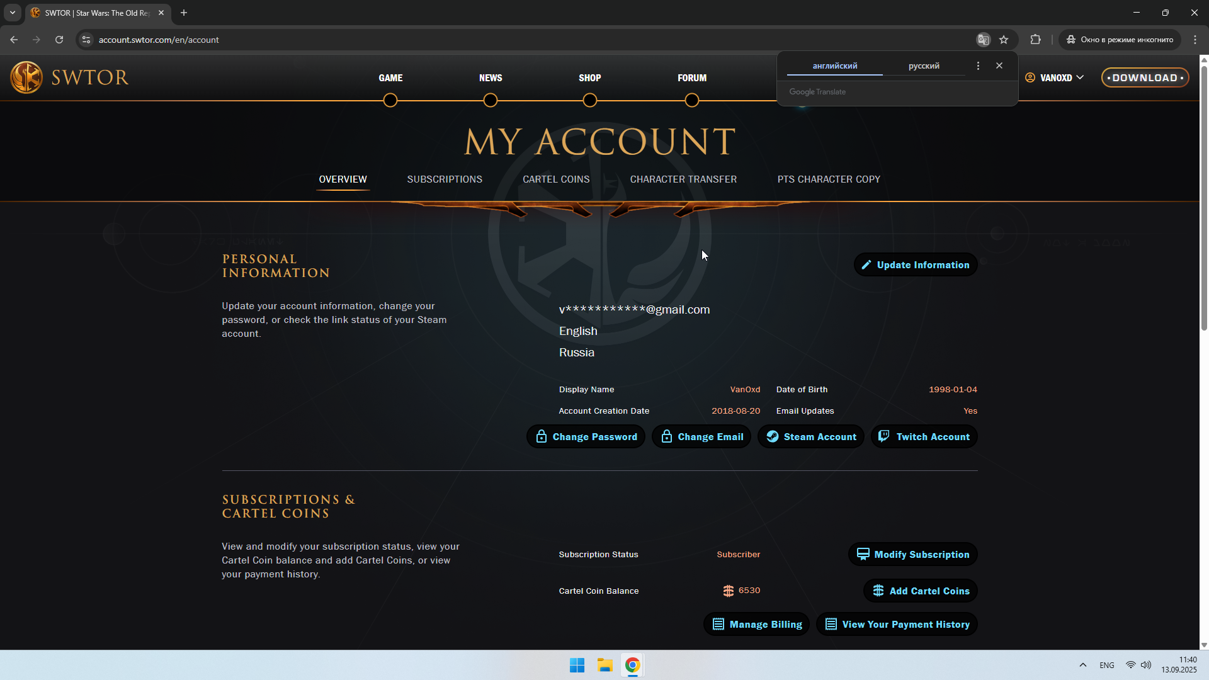This screenshot has width=1209, height=680.
Task: Select the OVERVIEW tab
Action: coord(343,179)
